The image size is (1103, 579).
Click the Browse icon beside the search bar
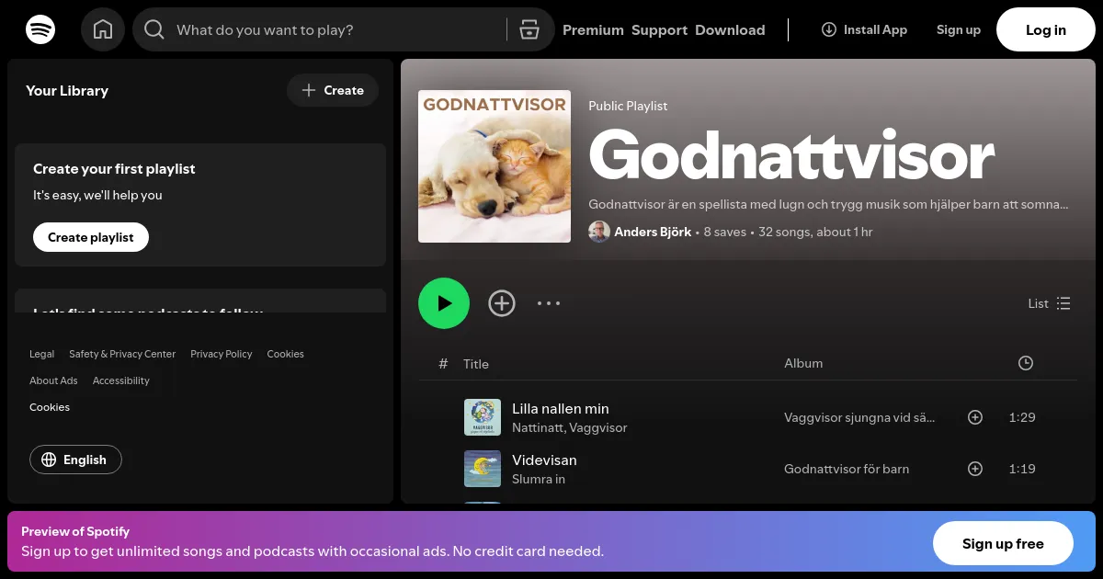point(529,29)
